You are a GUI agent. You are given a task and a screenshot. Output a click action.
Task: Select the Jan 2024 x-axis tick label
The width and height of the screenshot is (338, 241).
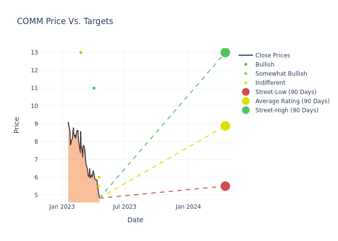188,207
